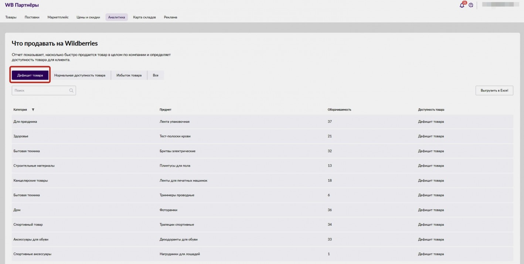Switch to Нормальная доступность товара tab

coord(80,75)
